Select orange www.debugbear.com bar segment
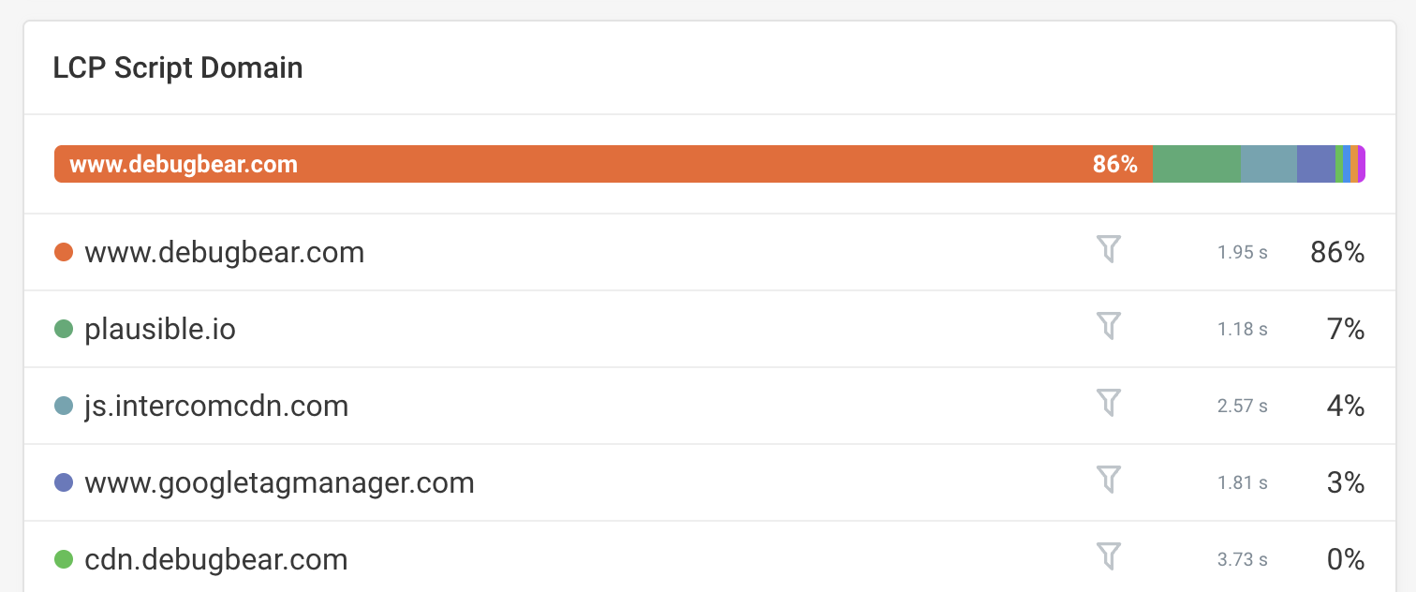Screen dimensions: 1416x592 604,164
